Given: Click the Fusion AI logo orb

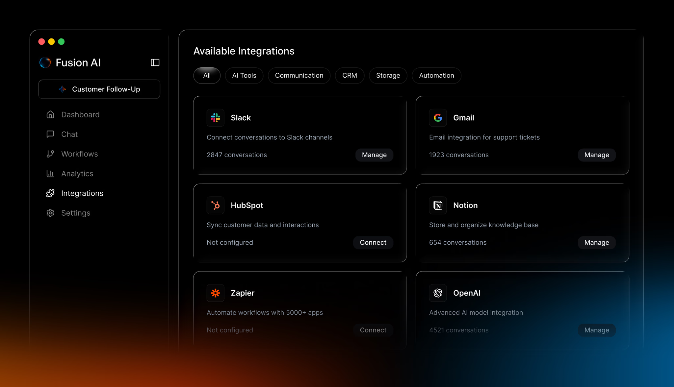Looking at the screenshot, I should click(45, 62).
